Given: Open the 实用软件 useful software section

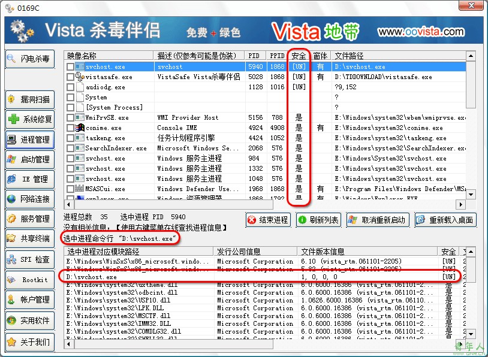Looking at the screenshot, I should 30,320.
